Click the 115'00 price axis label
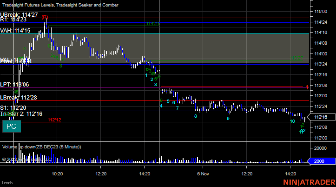The image size is (336, 187). 321,12
